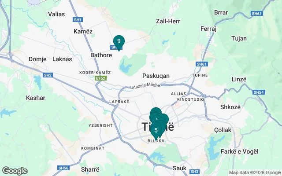Click the map pin numbered 9
This screenshot has width=282, height=176.
(x=119, y=43)
